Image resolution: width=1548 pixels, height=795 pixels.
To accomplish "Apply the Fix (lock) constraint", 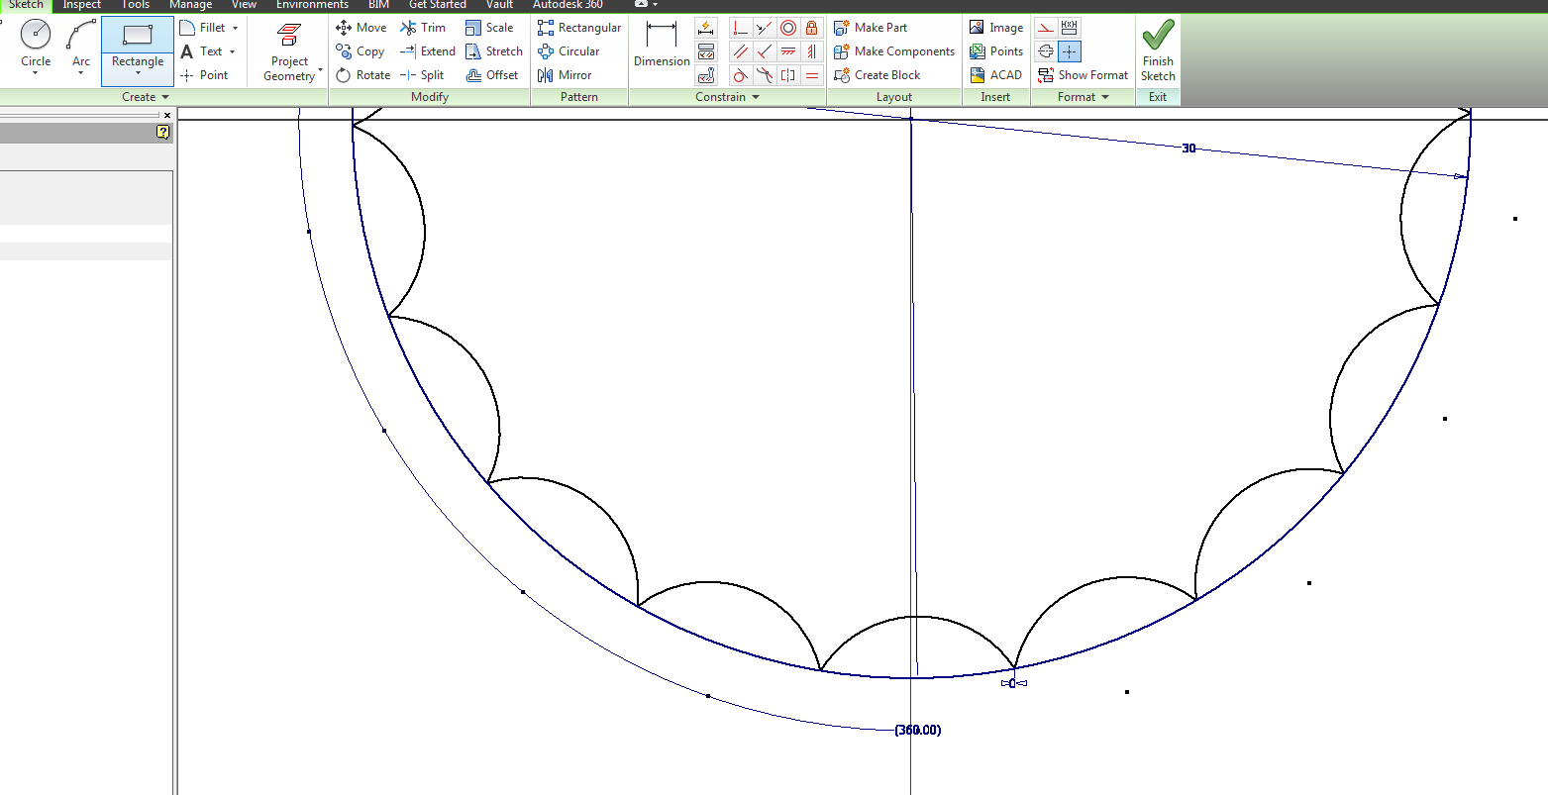I will pos(812,28).
